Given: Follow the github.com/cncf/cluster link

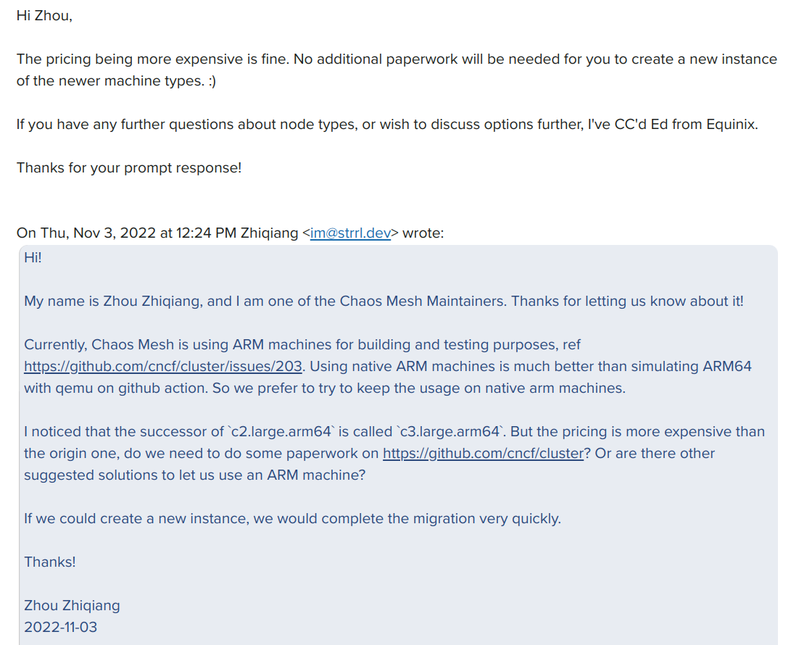Looking at the screenshot, I should click(483, 454).
